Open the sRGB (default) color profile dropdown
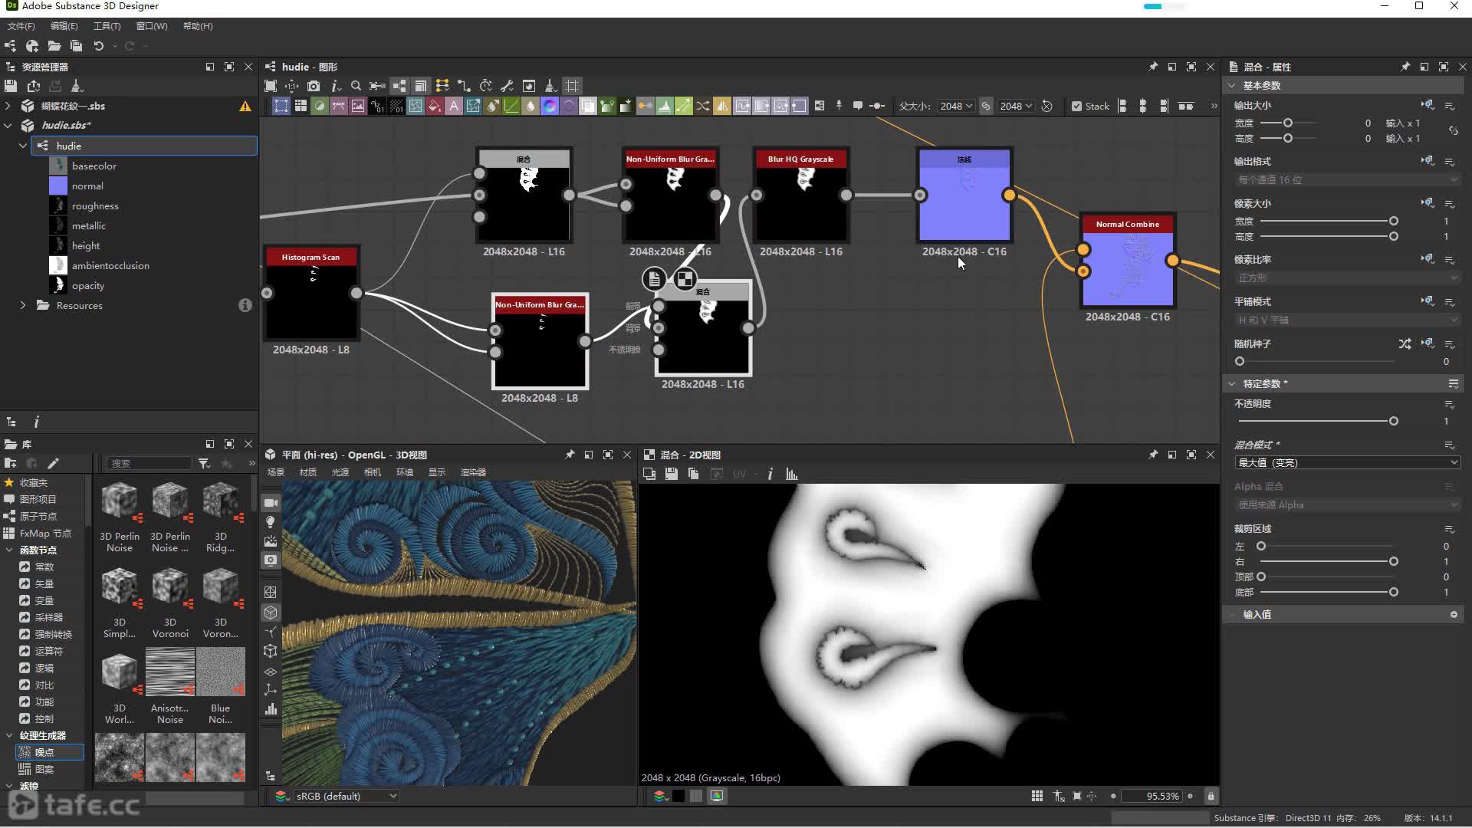Image resolution: width=1472 pixels, height=828 pixels. (345, 797)
